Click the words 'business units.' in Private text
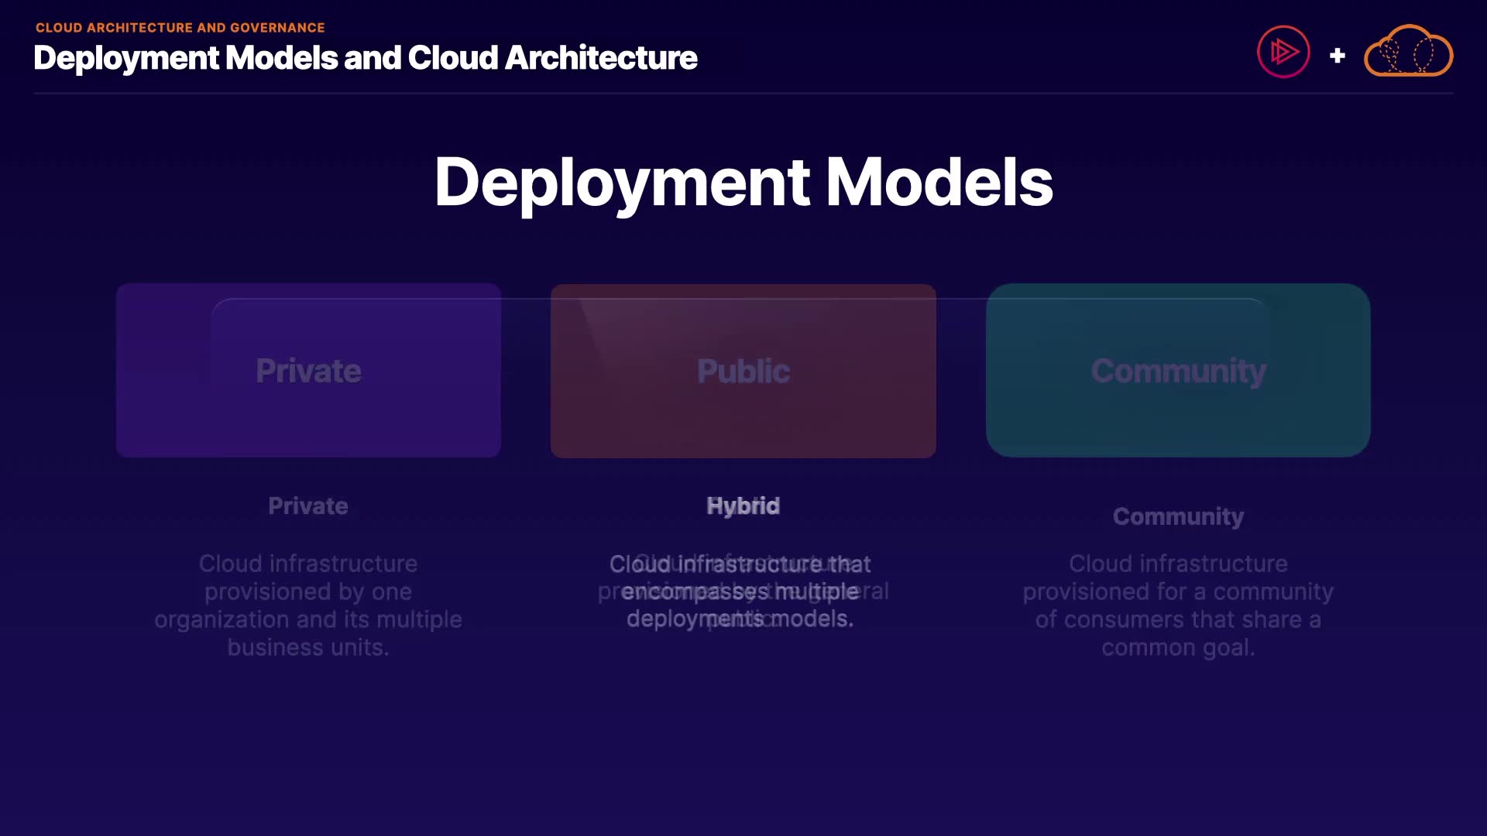The image size is (1487, 836). tap(308, 647)
